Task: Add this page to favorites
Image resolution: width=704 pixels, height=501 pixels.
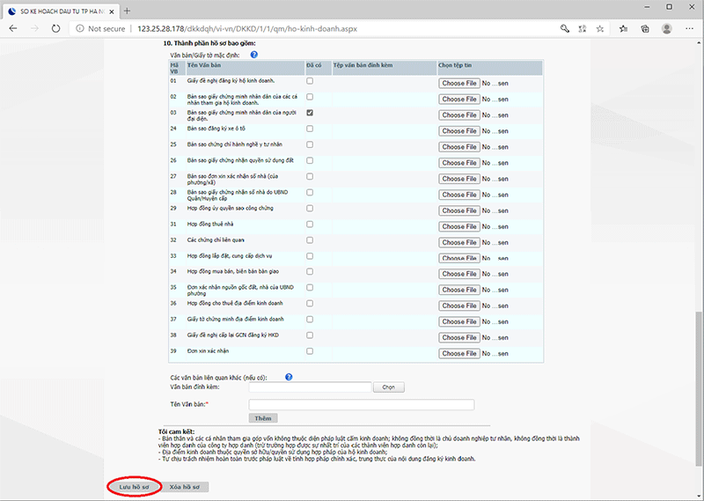Action: 600,29
